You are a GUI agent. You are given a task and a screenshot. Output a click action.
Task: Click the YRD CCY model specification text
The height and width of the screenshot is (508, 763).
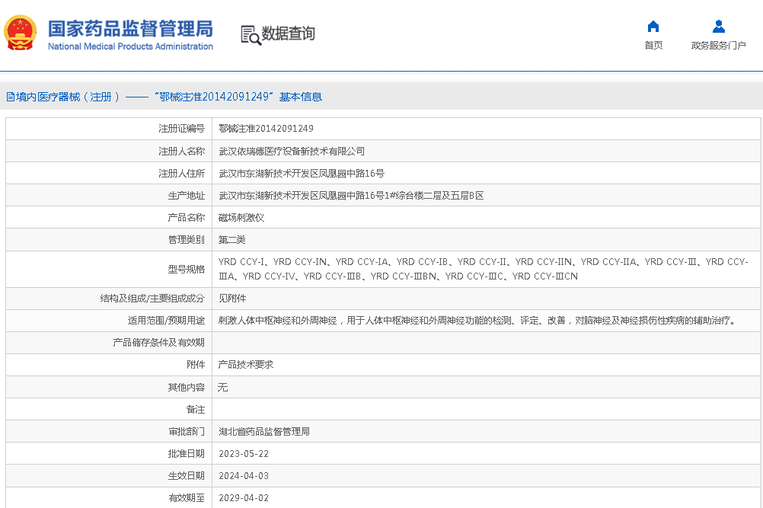pyautogui.click(x=483, y=269)
